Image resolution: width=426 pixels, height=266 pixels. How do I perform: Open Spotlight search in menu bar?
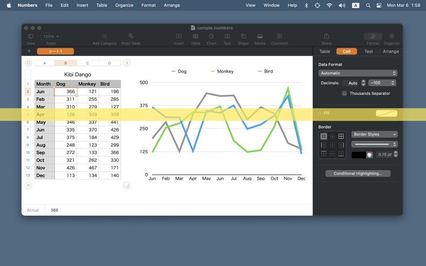pos(368,5)
